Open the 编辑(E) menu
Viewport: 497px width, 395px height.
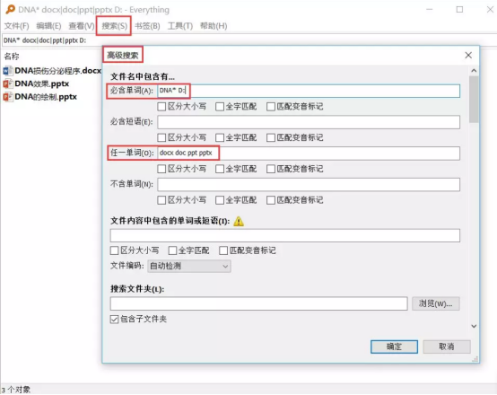click(x=48, y=26)
